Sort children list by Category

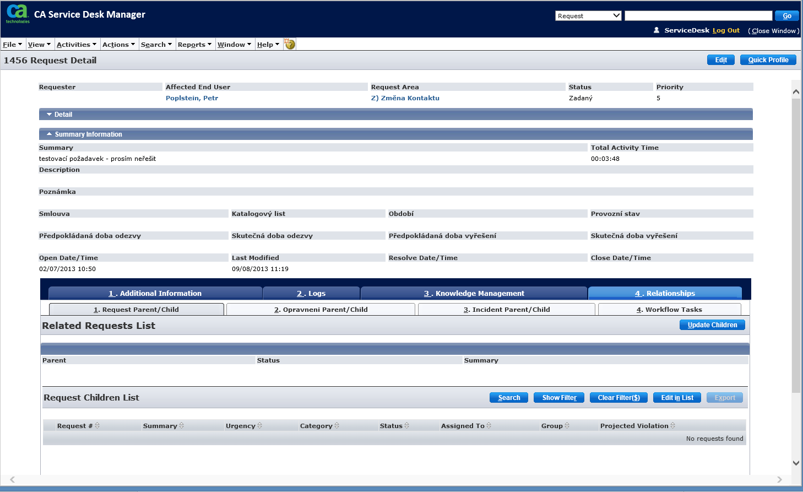(337, 425)
